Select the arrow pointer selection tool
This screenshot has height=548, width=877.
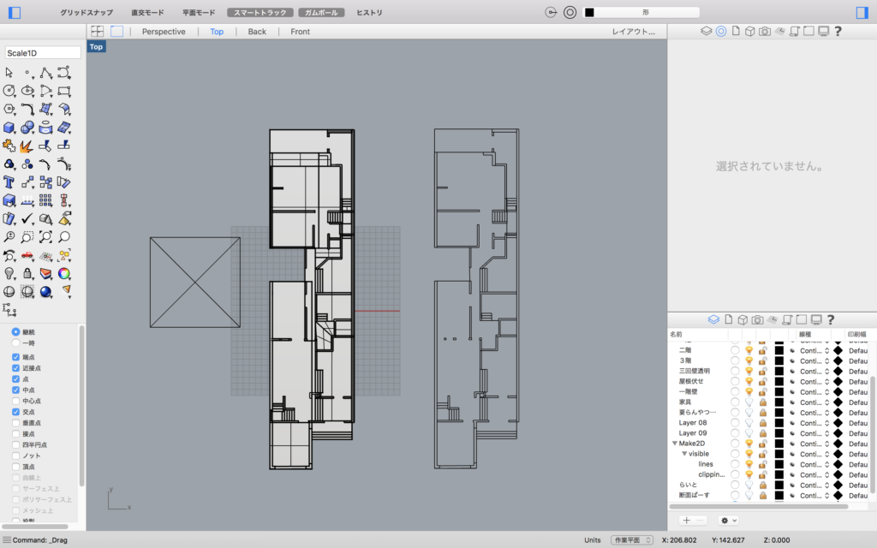tap(9, 73)
